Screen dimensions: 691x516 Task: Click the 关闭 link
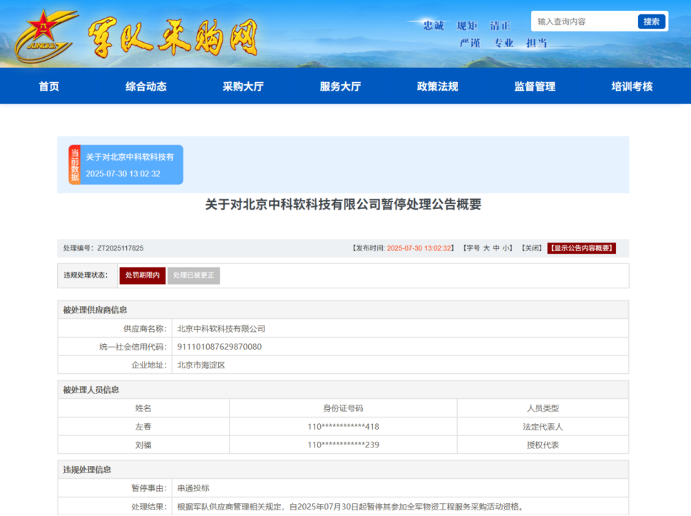coord(531,248)
